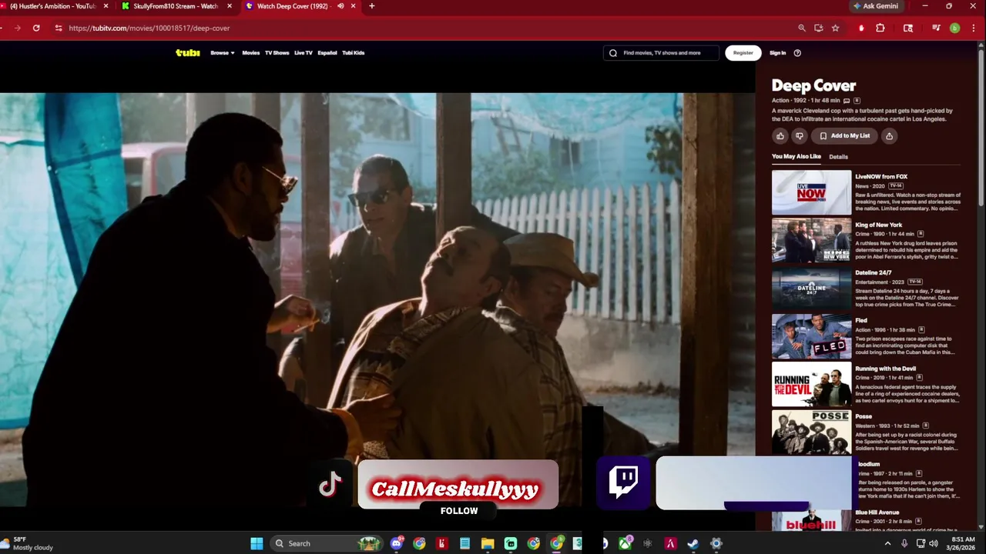Image resolution: width=986 pixels, height=554 pixels.
Task: Click the magnifier icon in Tubi search box
Action: tap(613, 53)
